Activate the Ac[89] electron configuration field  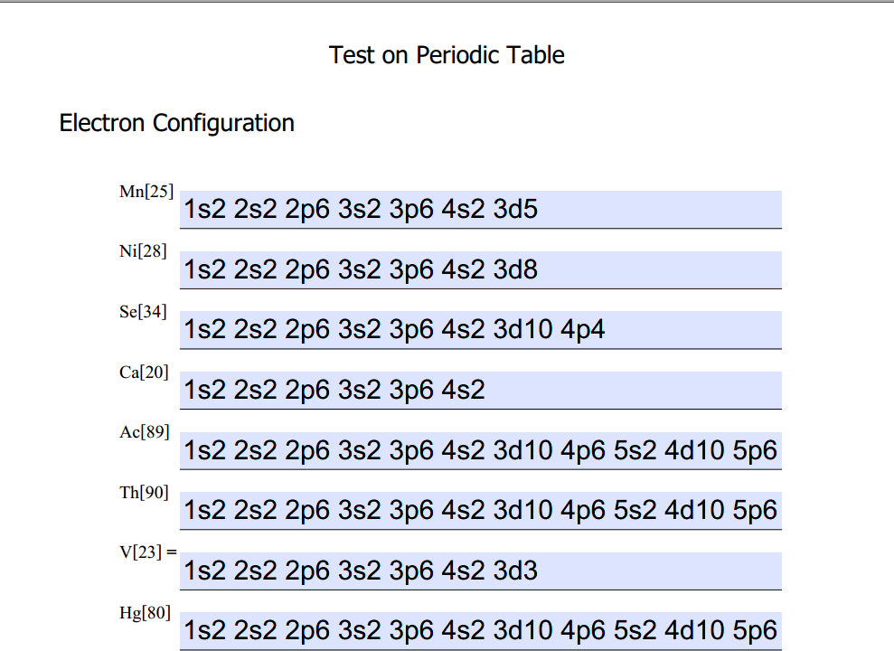(x=481, y=450)
